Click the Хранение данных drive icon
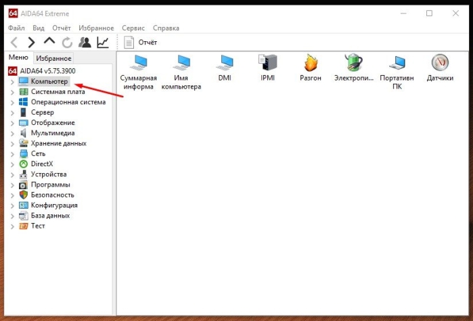 click(23, 143)
